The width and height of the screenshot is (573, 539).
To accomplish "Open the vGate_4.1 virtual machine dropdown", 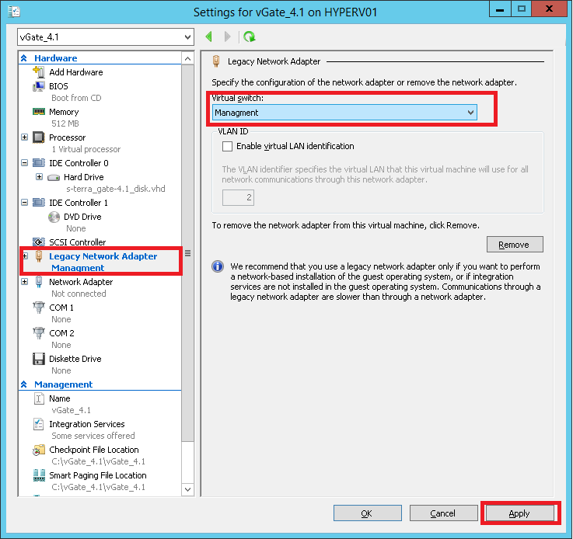I will pyautogui.click(x=105, y=37).
